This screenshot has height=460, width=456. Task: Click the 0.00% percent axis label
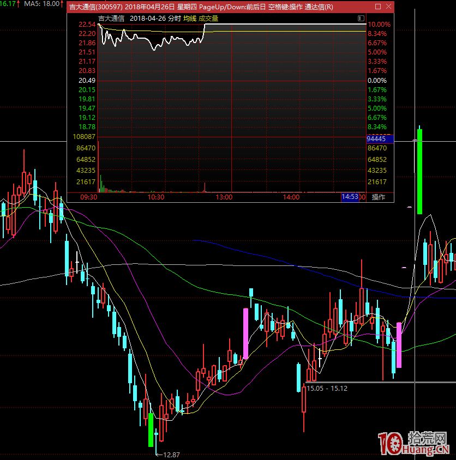pos(377,80)
